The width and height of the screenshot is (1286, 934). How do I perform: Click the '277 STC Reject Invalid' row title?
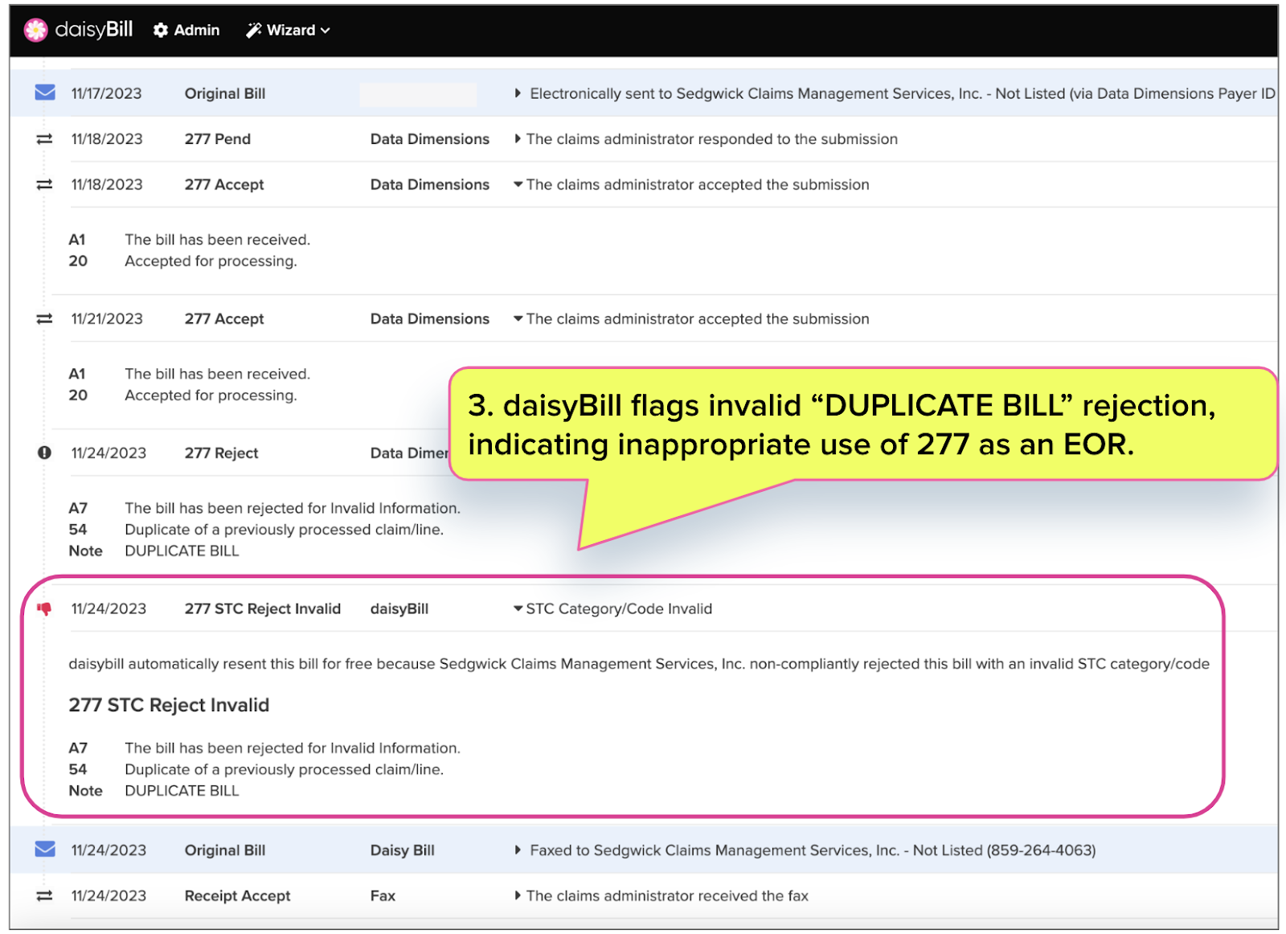coord(262,609)
